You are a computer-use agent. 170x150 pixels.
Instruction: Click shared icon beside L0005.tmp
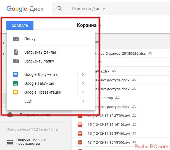coord(117,98)
